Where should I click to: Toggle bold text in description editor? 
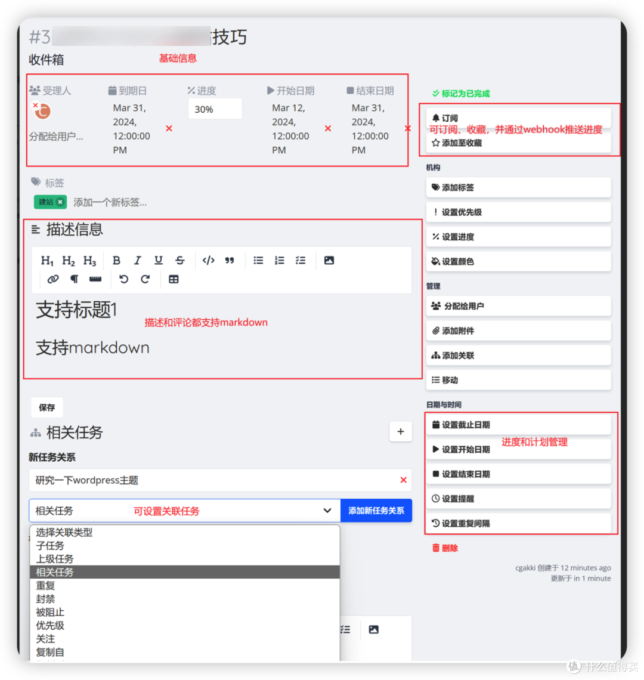(116, 260)
